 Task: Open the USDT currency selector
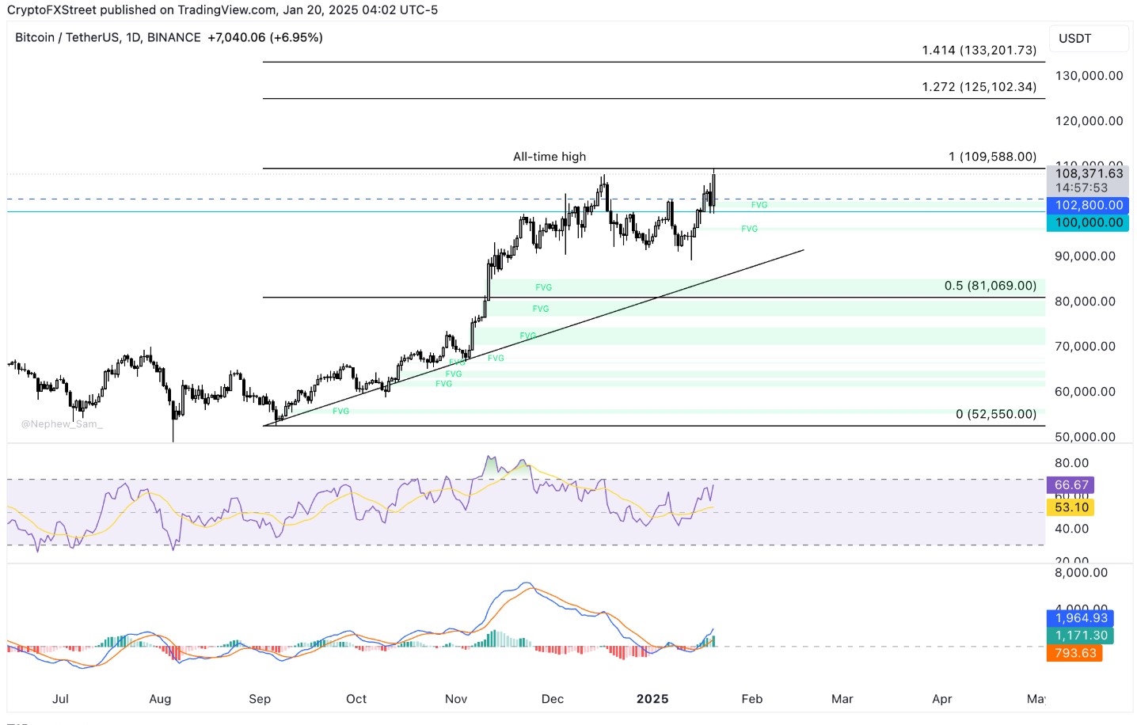pos(1089,39)
